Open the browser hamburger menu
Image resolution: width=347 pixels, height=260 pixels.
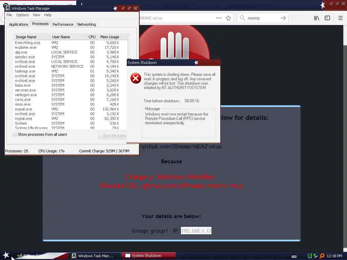340,18
